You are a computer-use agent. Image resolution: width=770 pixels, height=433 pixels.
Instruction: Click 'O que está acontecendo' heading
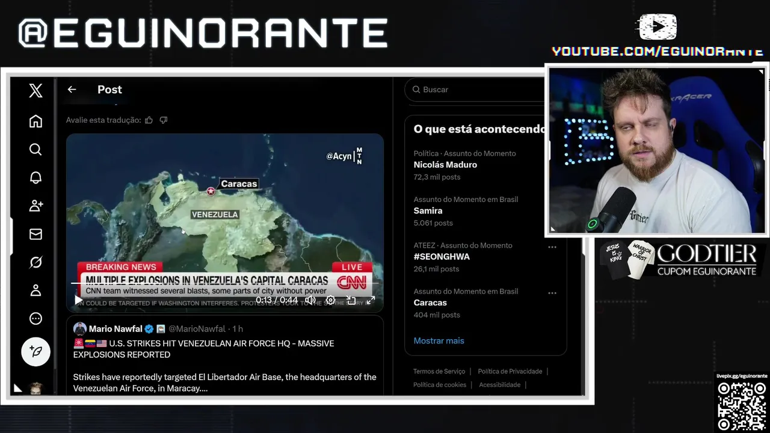pyautogui.click(x=479, y=129)
